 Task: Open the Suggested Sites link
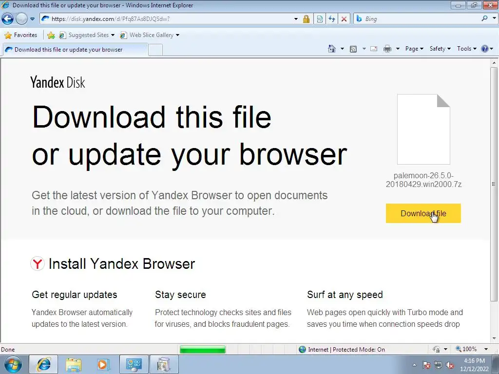click(x=87, y=35)
